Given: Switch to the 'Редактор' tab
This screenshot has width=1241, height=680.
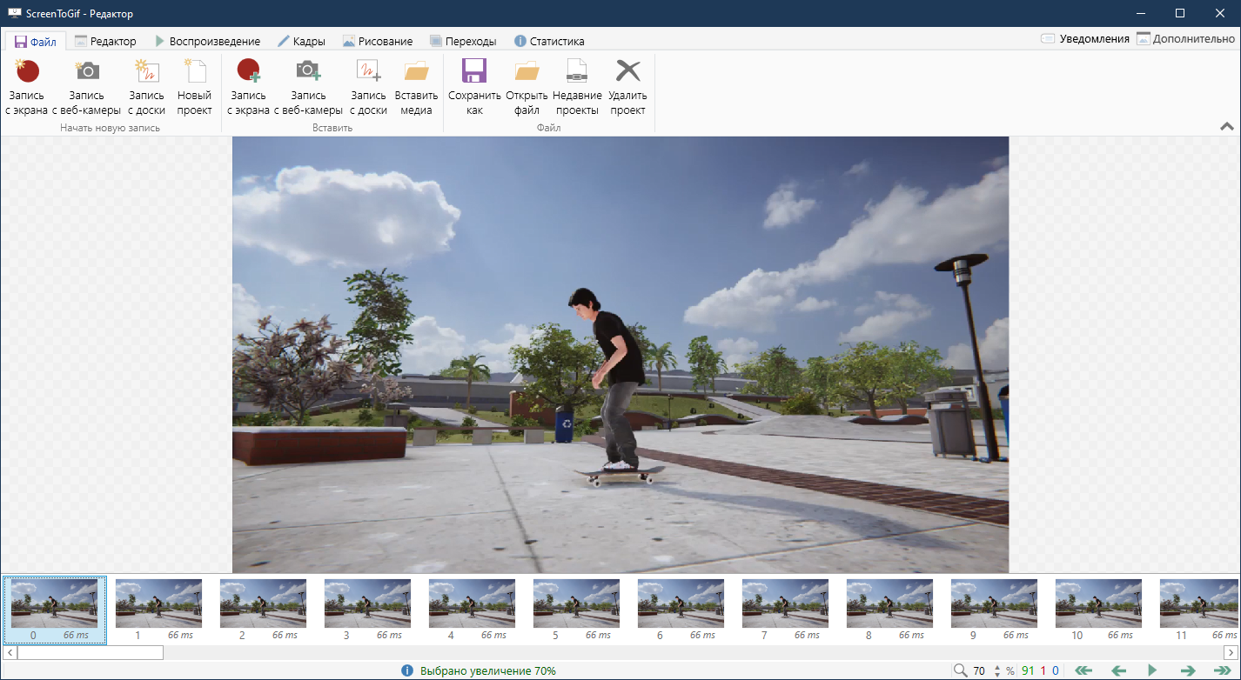Looking at the screenshot, I should click(x=105, y=41).
